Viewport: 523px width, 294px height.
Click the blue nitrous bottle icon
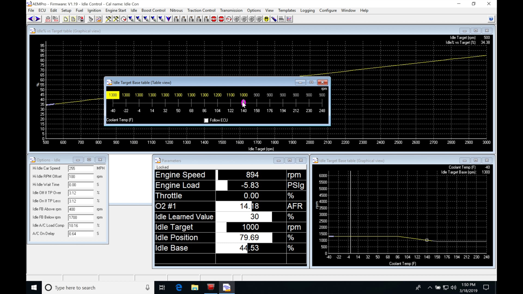click(x=274, y=19)
